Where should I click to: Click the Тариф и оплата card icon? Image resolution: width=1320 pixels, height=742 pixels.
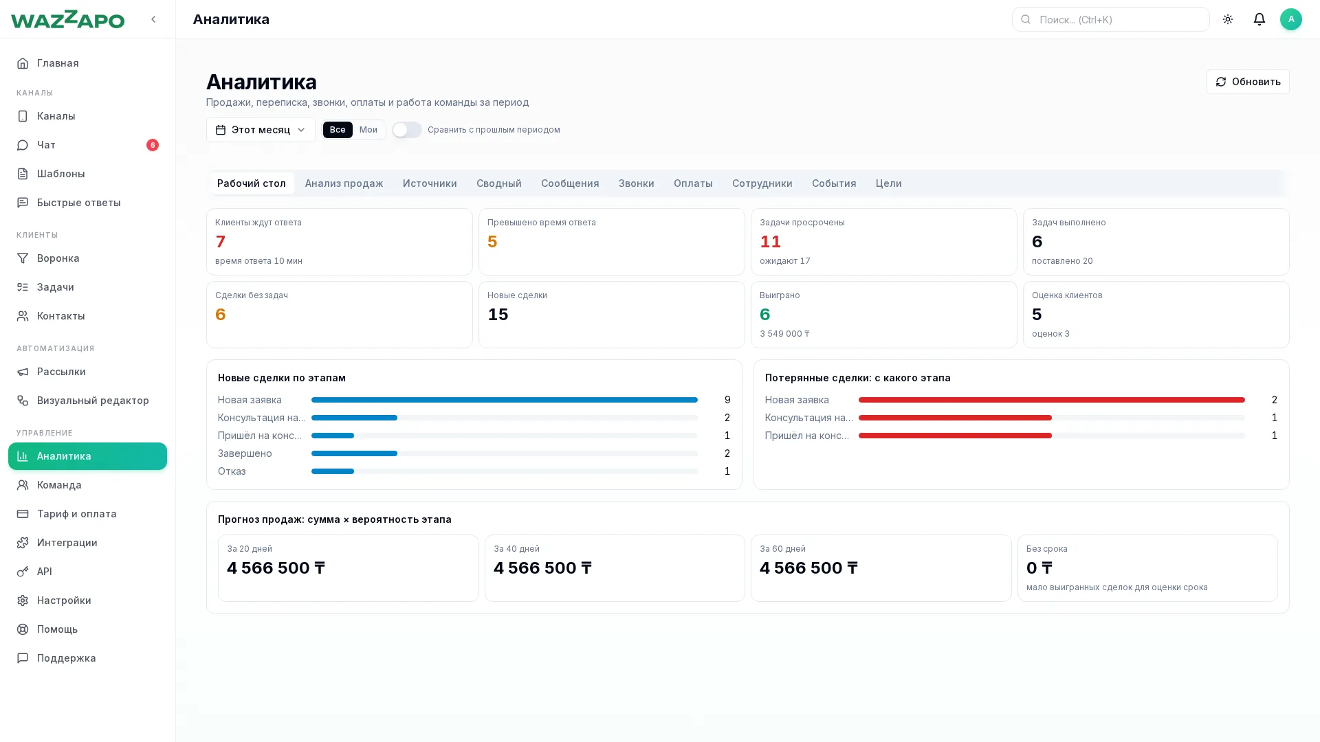23,514
